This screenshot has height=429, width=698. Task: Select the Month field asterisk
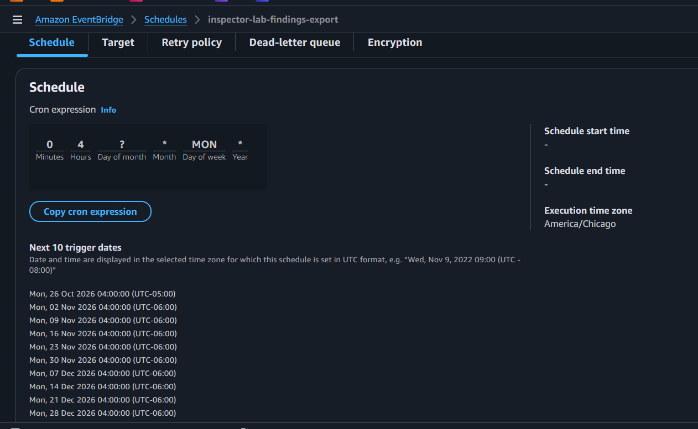165,145
